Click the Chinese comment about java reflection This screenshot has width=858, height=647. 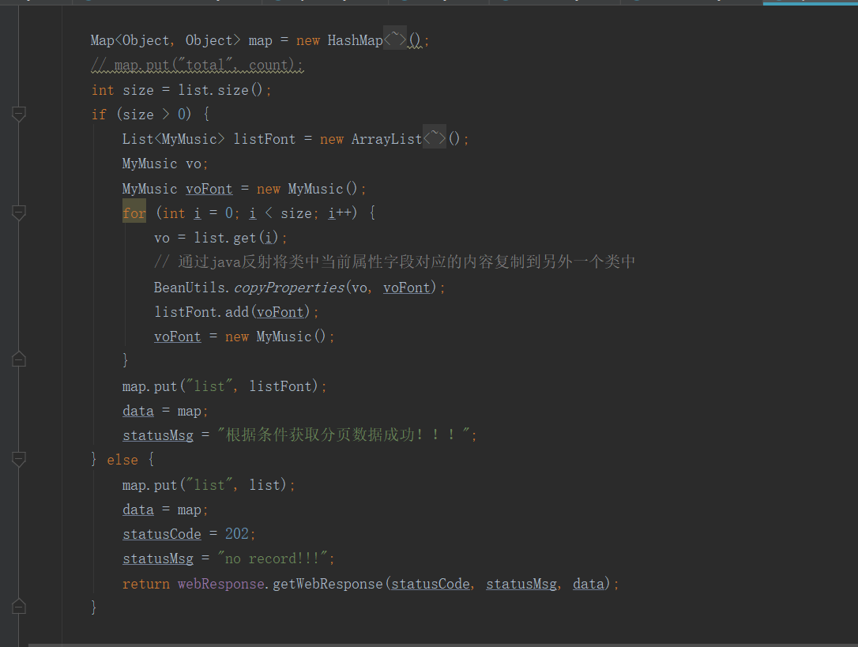[x=394, y=261]
